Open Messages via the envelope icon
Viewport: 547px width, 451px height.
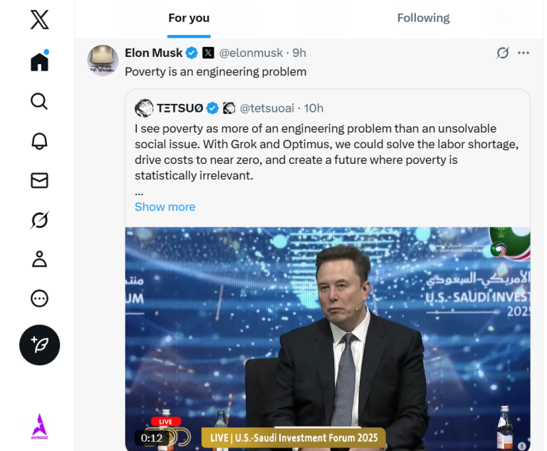[x=40, y=181]
